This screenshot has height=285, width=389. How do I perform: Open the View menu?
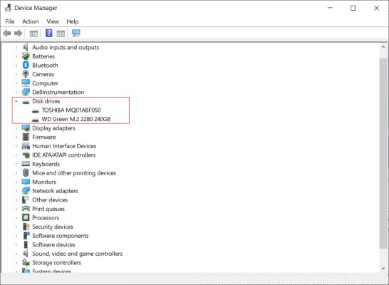pyautogui.click(x=53, y=21)
